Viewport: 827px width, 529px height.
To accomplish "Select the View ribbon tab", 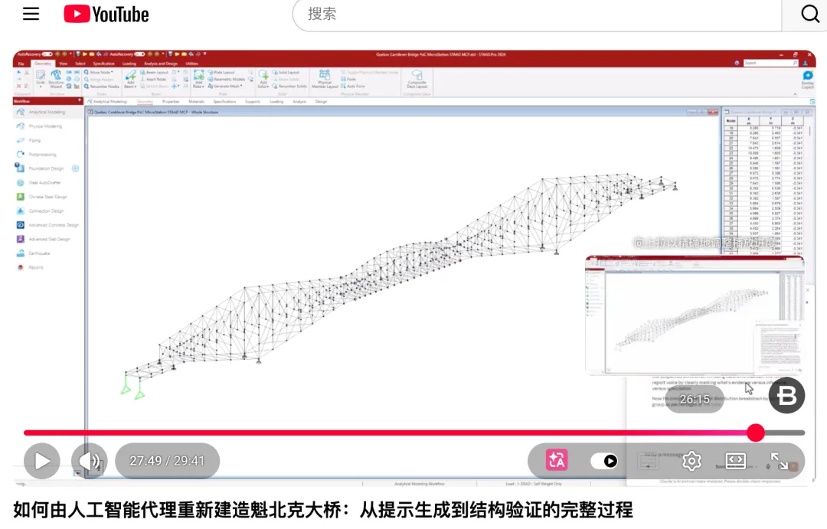I will pos(64,64).
